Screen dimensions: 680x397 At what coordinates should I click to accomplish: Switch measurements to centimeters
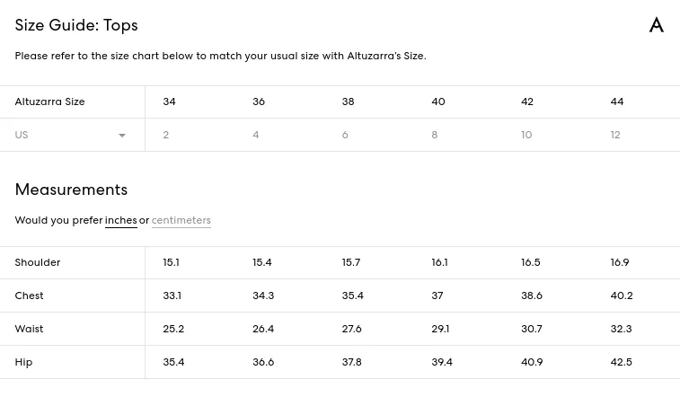181,220
